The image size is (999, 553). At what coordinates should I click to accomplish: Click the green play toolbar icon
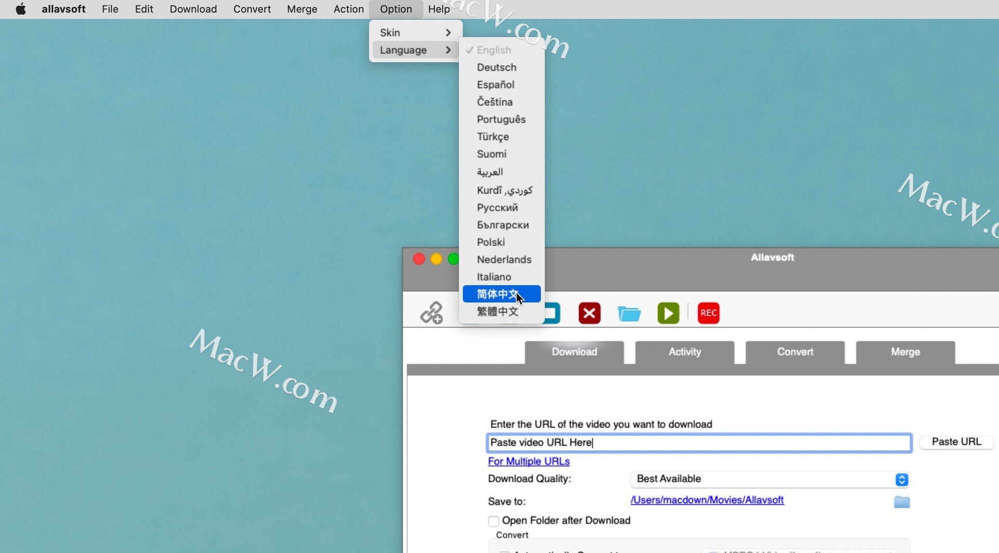pyautogui.click(x=669, y=313)
